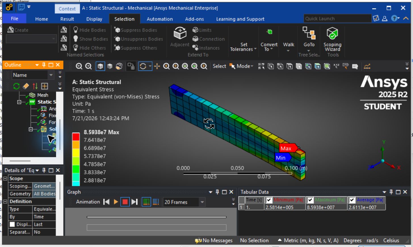Image resolution: width=413 pixels, height=247 pixels.
Task: Click the eraser Clear icon in Outline
Action: coord(26,86)
